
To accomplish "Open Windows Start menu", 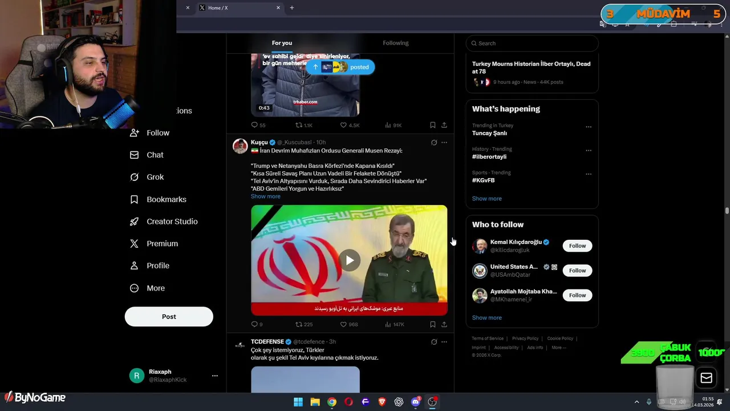I will click(298, 402).
